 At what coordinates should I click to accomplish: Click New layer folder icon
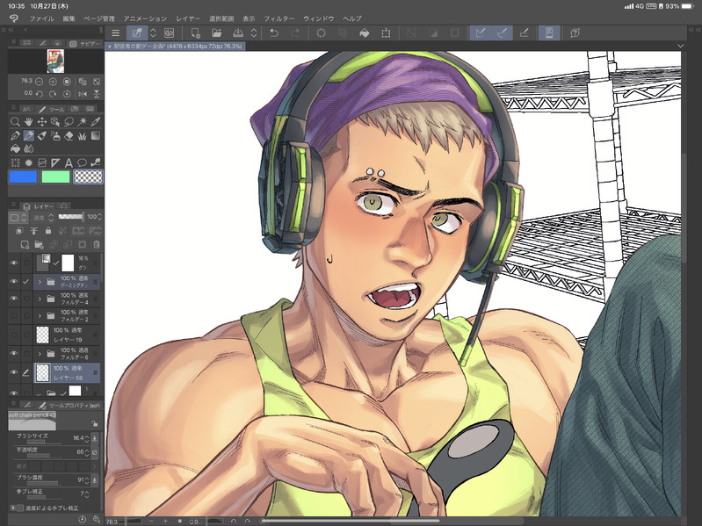pos(39,245)
